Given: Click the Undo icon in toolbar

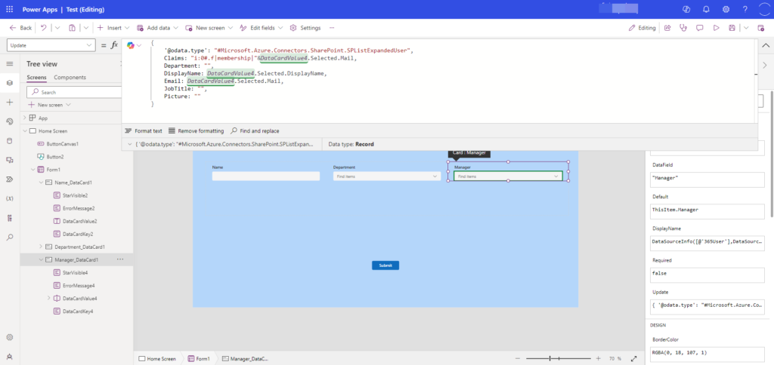Looking at the screenshot, I should tap(45, 28).
